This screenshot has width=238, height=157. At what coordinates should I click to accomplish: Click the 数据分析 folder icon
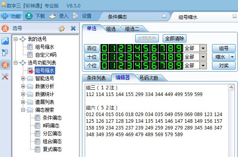30,87
